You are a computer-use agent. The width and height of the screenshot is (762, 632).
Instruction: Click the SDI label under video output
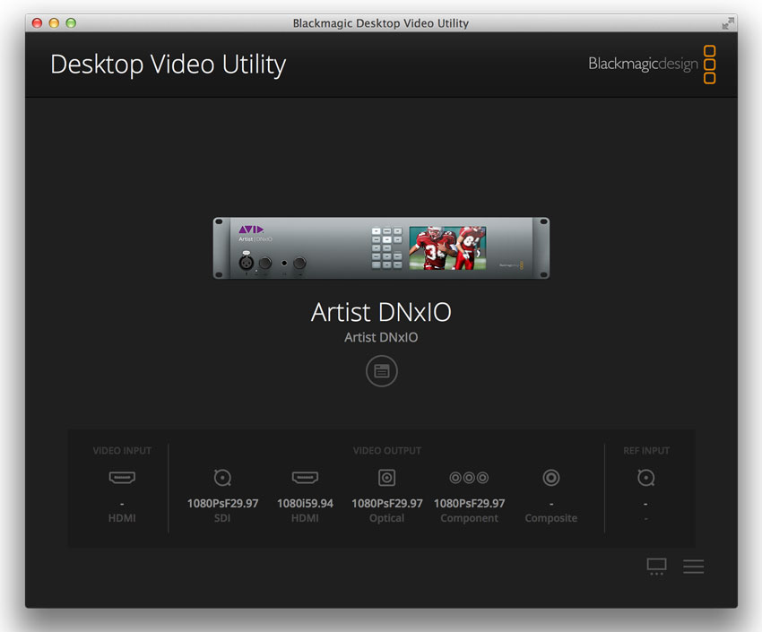pos(222,518)
